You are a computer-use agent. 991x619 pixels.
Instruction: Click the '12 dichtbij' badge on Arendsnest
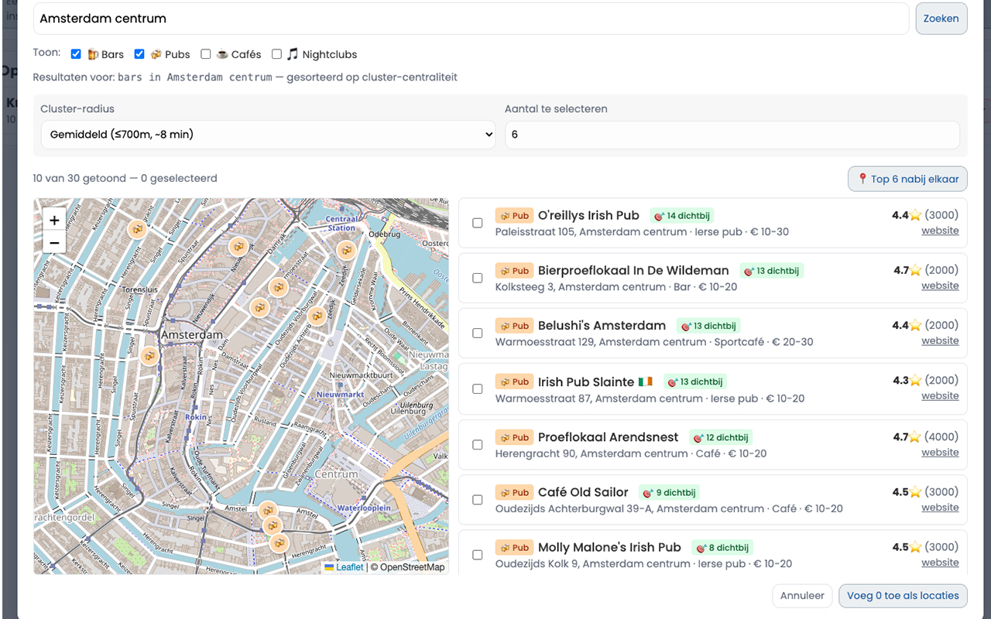pos(720,438)
